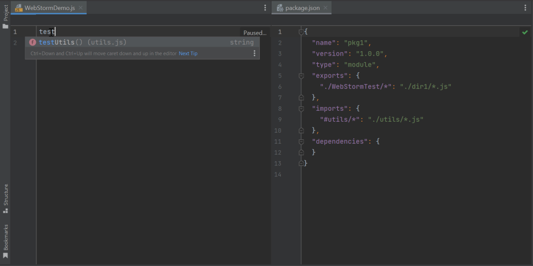Collapse the dependencies block on line 11
Screen dimensions: 533x266
301,142
